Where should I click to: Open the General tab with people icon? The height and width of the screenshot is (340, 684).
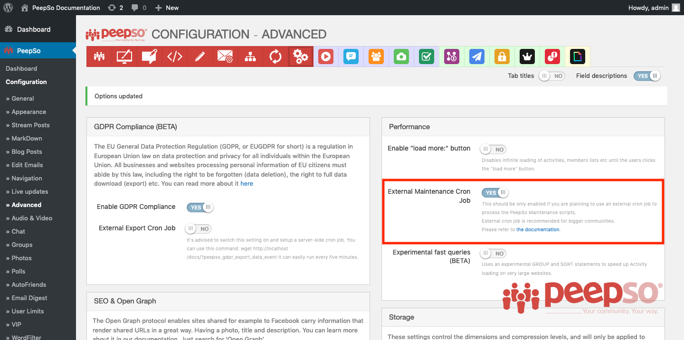coord(99,57)
